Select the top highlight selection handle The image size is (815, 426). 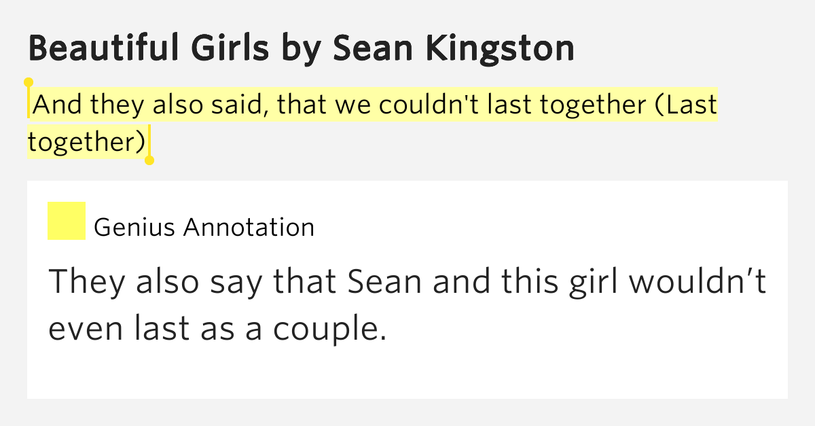29,82
